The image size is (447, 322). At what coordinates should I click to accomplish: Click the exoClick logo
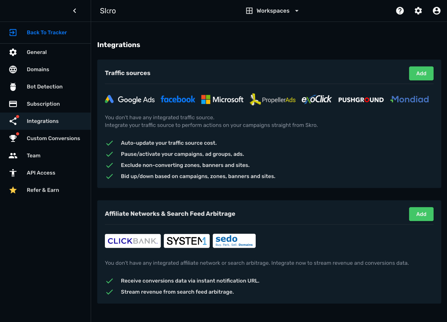click(x=316, y=99)
